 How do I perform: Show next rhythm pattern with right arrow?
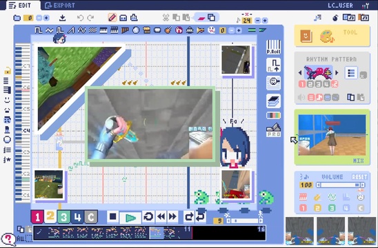pyautogui.click(x=337, y=72)
